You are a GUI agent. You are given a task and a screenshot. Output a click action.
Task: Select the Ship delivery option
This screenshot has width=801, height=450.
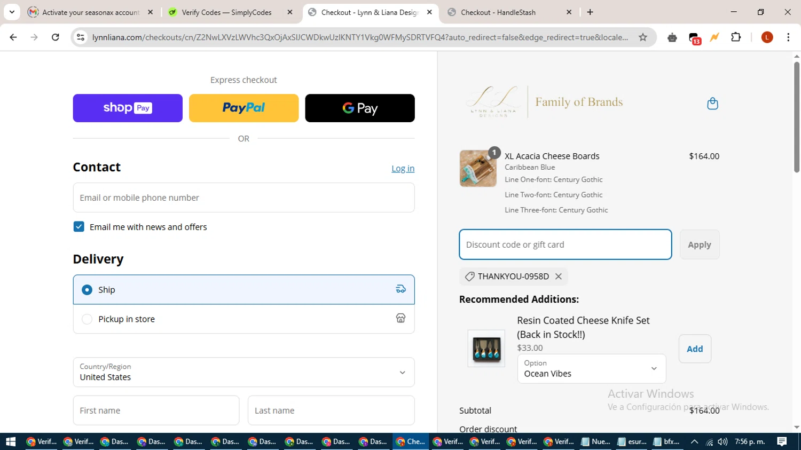[244, 289]
